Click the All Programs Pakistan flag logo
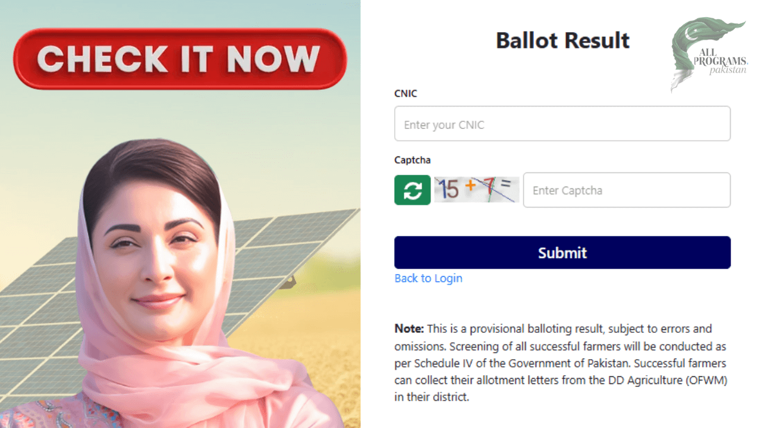Image resolution: width=761 pixels, height=428 pixels. tap(707, 53)
